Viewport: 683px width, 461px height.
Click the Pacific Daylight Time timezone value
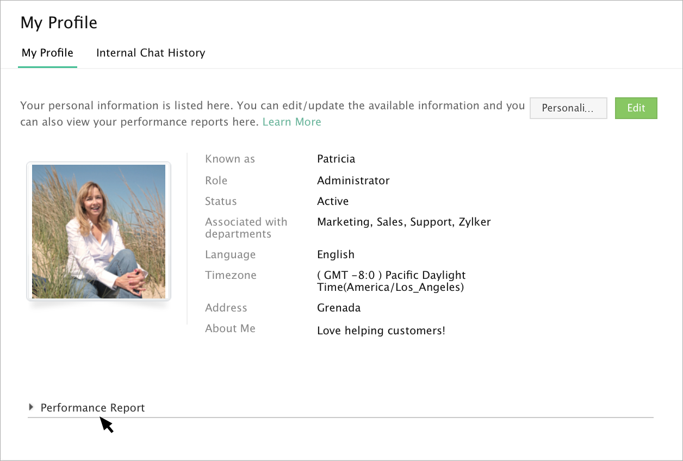[x=391, y=281]
